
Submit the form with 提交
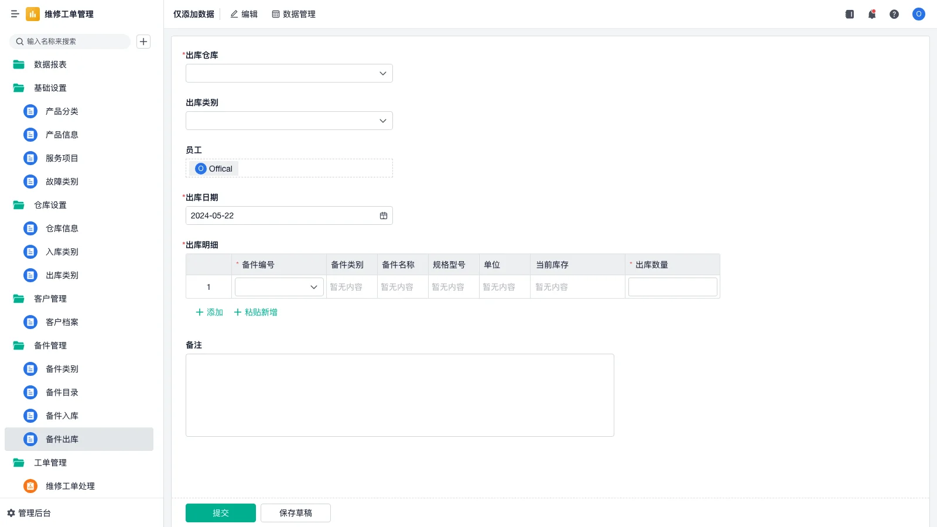click(221, 513)
